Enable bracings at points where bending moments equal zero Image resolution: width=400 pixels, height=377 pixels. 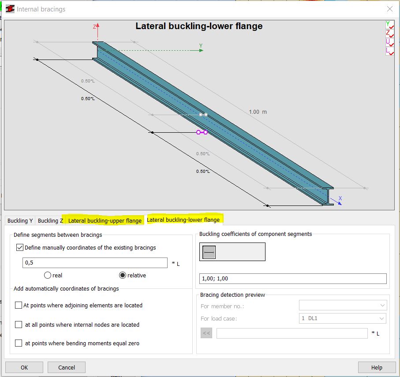click(18, 343)
